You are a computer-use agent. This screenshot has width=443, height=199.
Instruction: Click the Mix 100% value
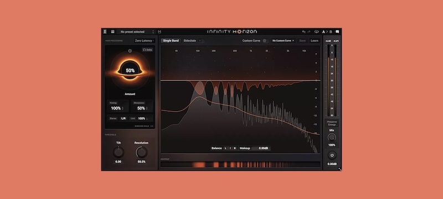point(332,145)
